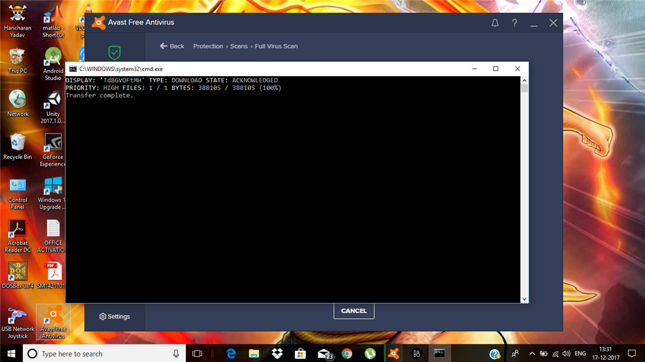The height and width of the screenshot is (362, 645).
Task: Click microphone icon in search box
Action: [x=176, y=353]
